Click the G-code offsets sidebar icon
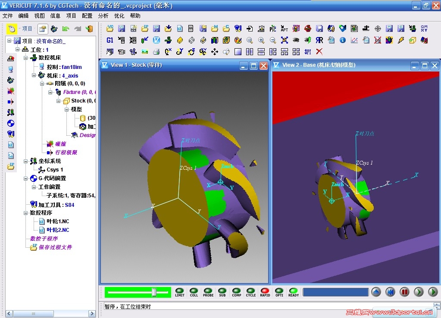 pos(11,123)
